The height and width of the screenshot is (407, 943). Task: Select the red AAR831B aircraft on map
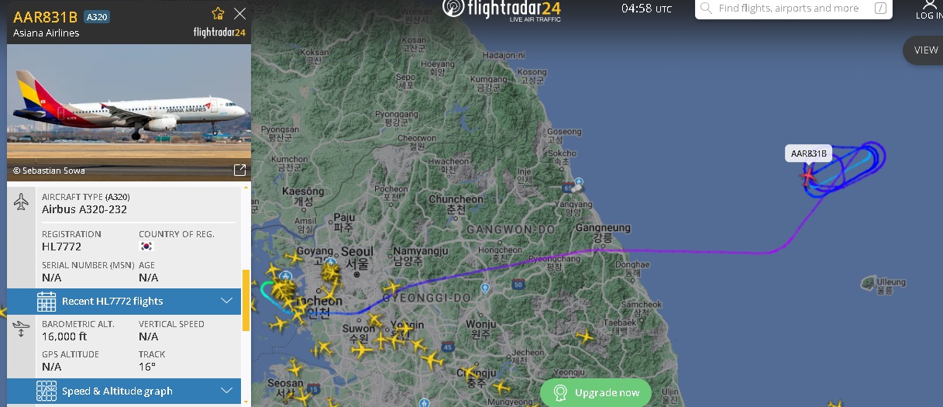(809, 175)
